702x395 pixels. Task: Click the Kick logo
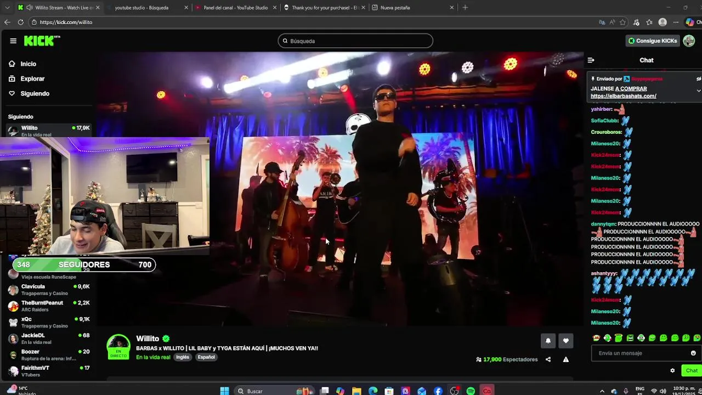click(42, 41)
